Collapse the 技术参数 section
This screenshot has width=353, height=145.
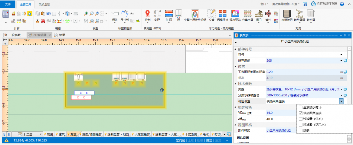[x=236, y=84]
